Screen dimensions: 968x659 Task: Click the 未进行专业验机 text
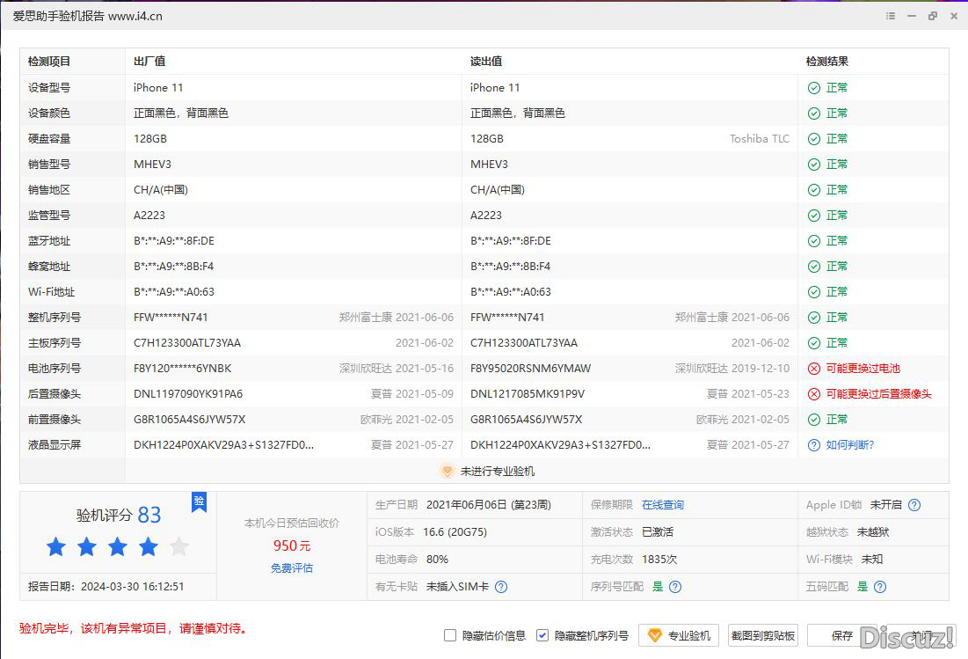(498, 472)
